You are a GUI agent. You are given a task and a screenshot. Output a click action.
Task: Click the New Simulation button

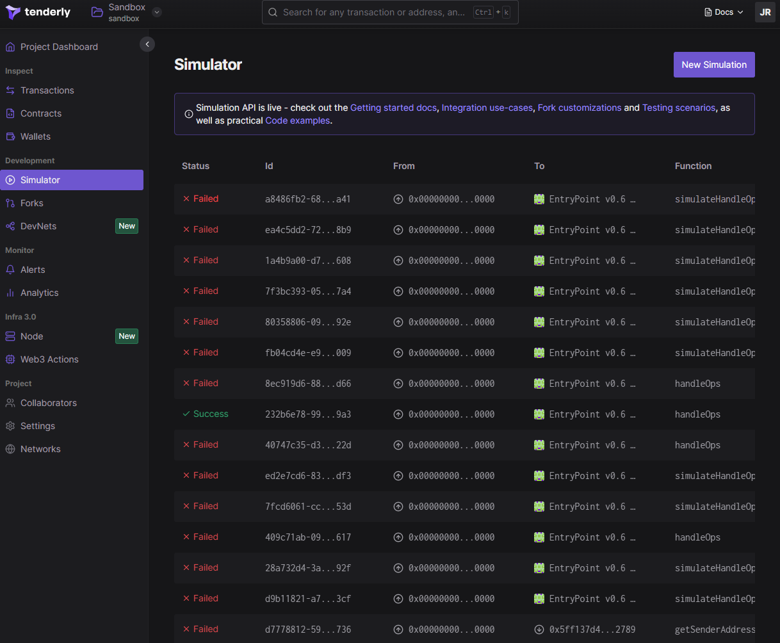point(713,65)
